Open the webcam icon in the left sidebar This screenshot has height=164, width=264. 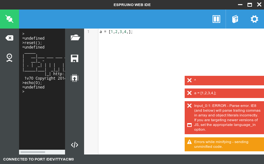10,58
